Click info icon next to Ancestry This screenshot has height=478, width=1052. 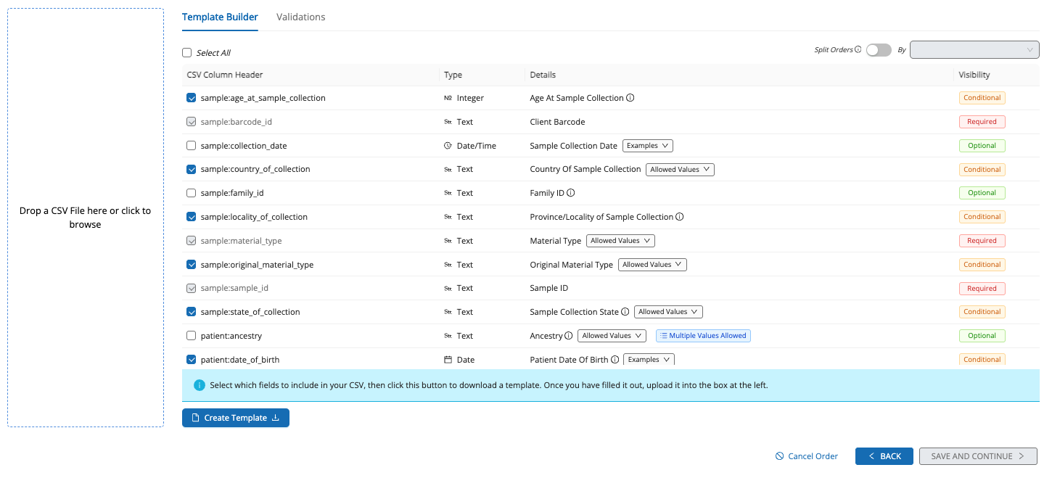click(x=569, y=336)
